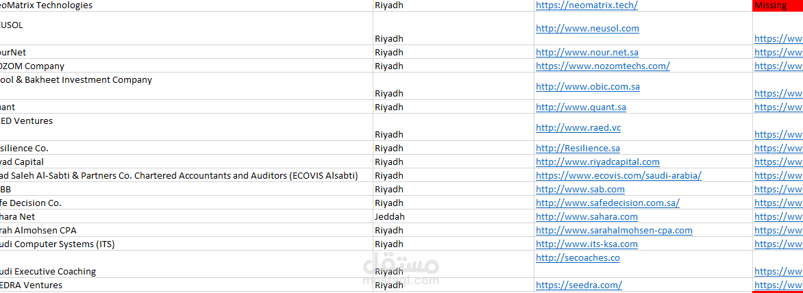Open the seedra.com link
This screenshot has width=803, height=293.
click(x=579, y=285)
